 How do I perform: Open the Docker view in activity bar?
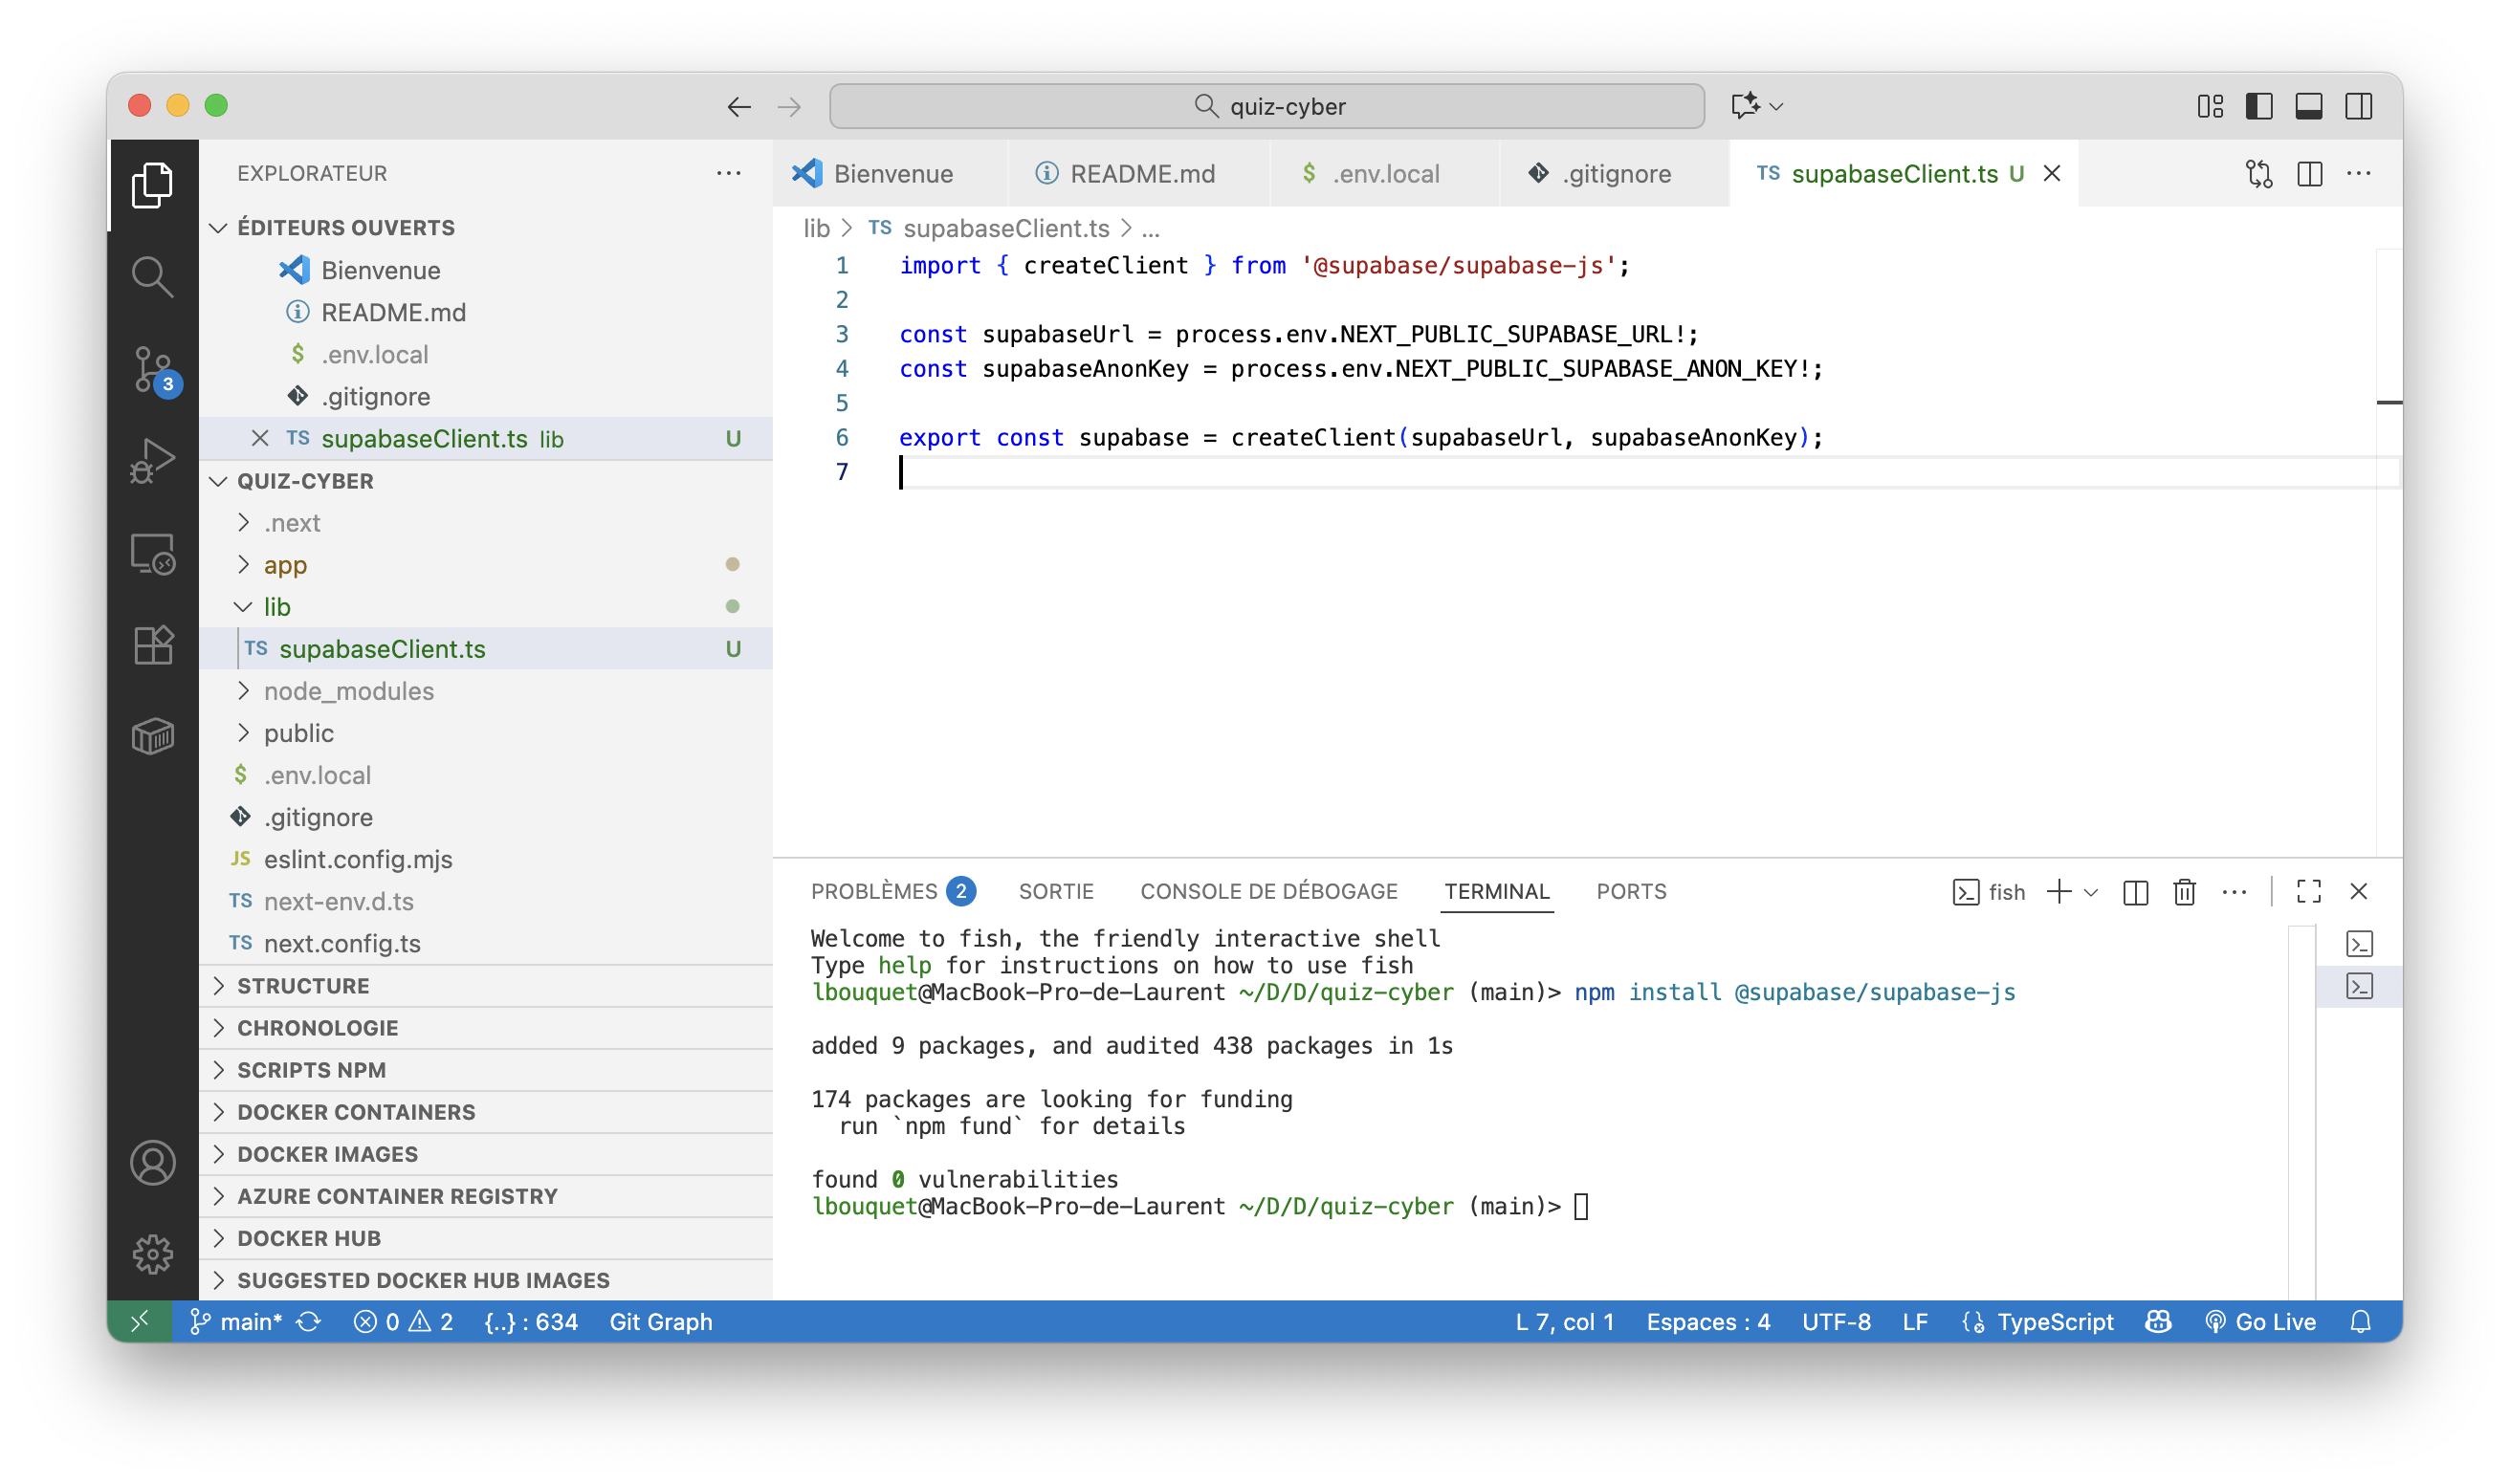pyautogui.click(x=152, y=737)
